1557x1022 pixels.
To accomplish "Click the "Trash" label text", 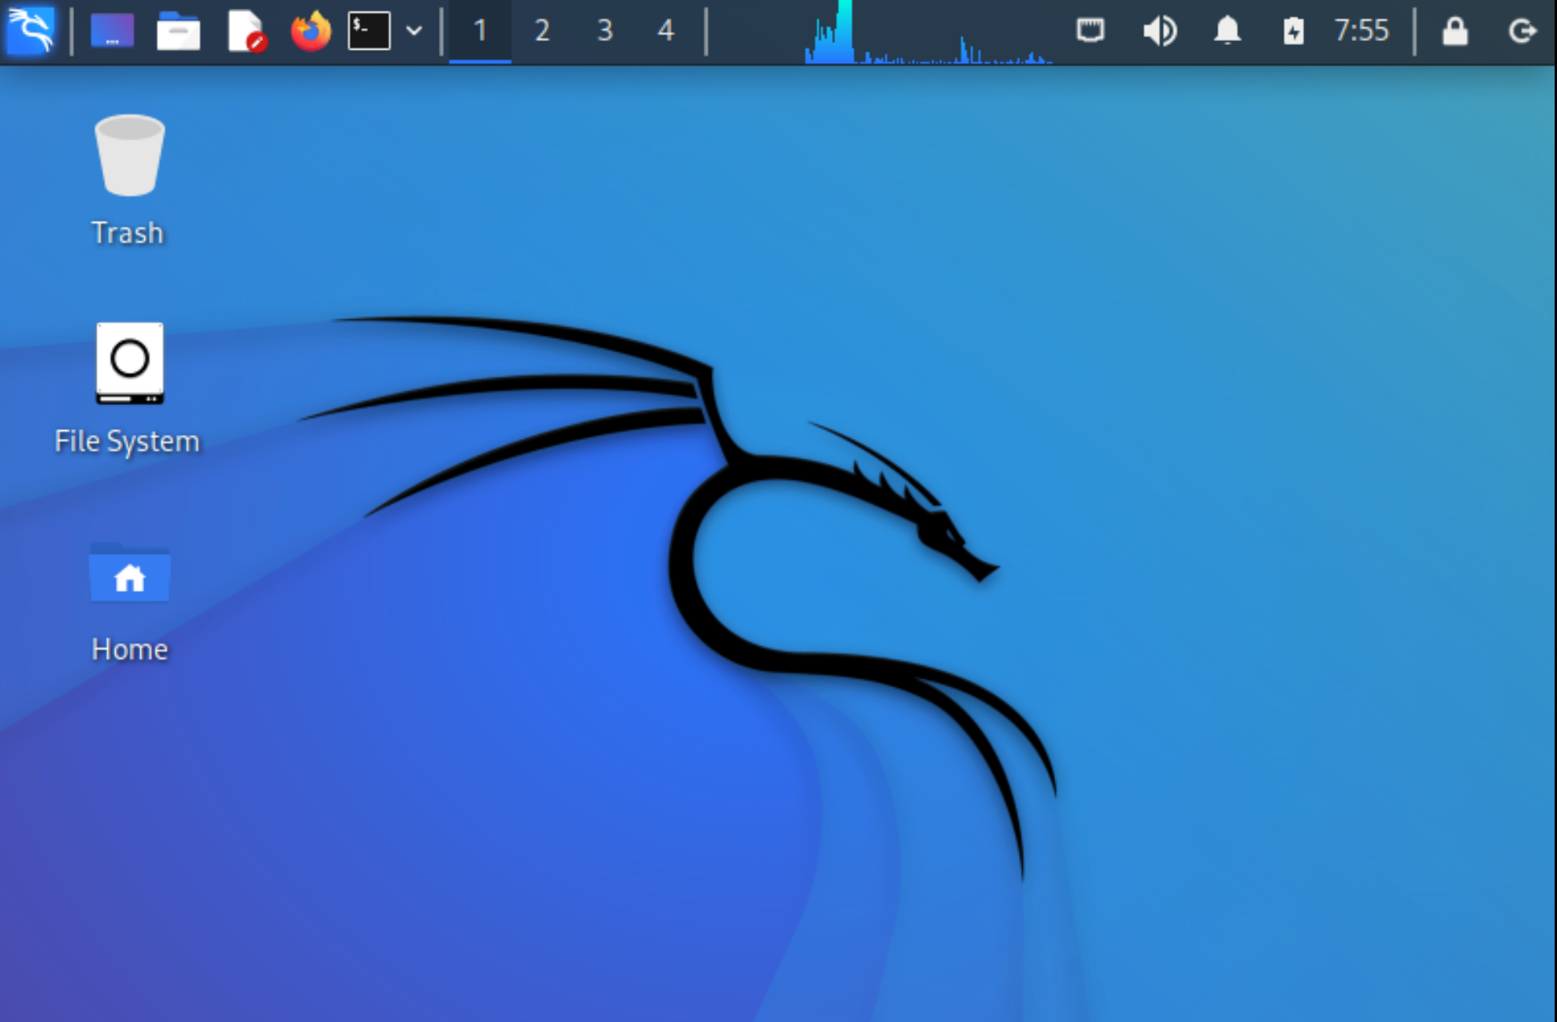I will pos(128,233).
